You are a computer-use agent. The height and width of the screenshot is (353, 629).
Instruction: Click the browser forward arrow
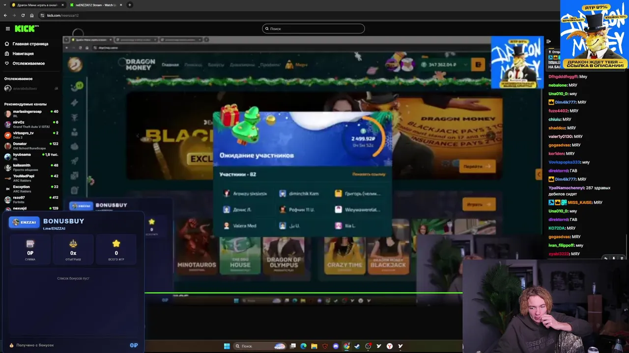pos(14,15)
